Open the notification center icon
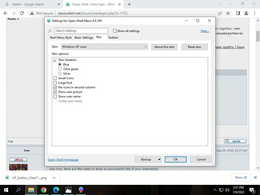260x195 pixels. pos(252,190)
